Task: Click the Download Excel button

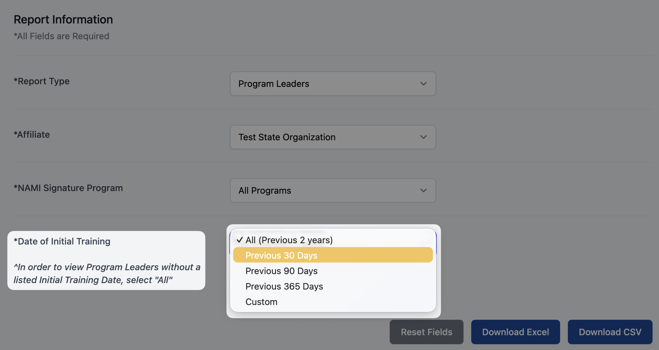Action: pyautogui.click(x=515, y=332)
